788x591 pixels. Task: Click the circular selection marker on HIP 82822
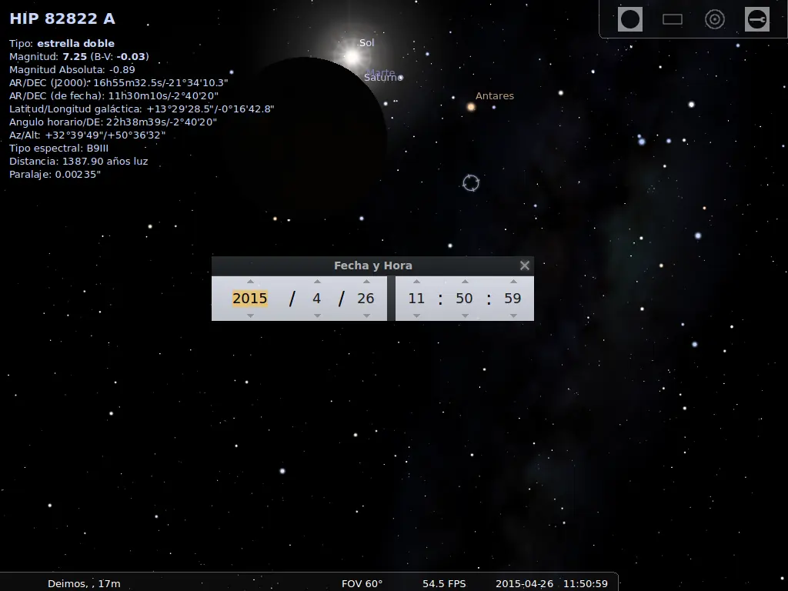[472, 182]
